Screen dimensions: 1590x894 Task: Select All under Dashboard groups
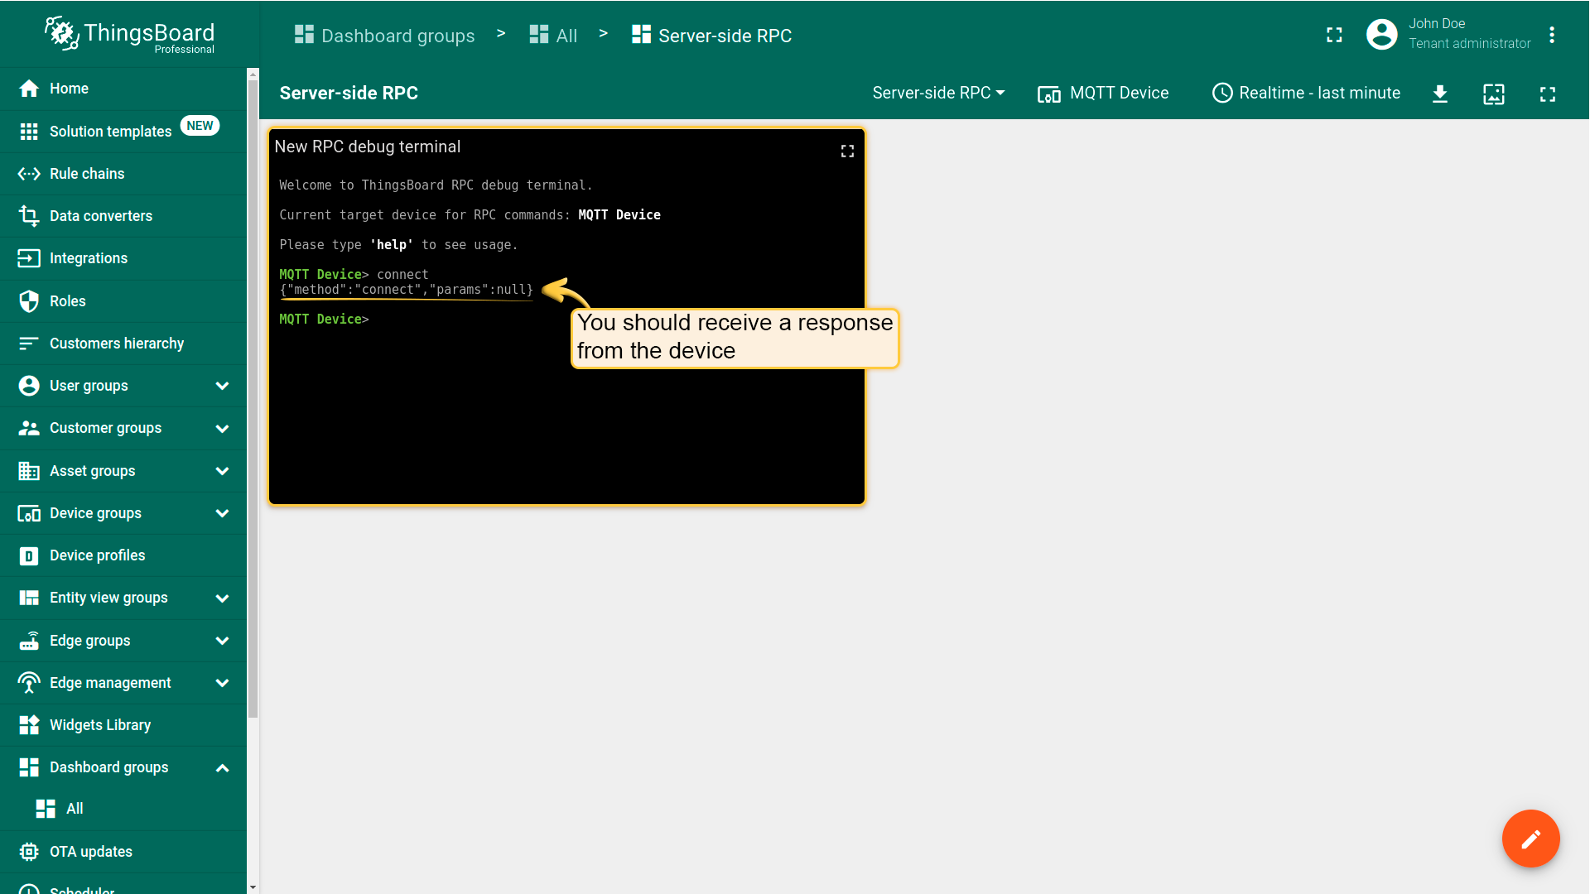coord(123,809)
